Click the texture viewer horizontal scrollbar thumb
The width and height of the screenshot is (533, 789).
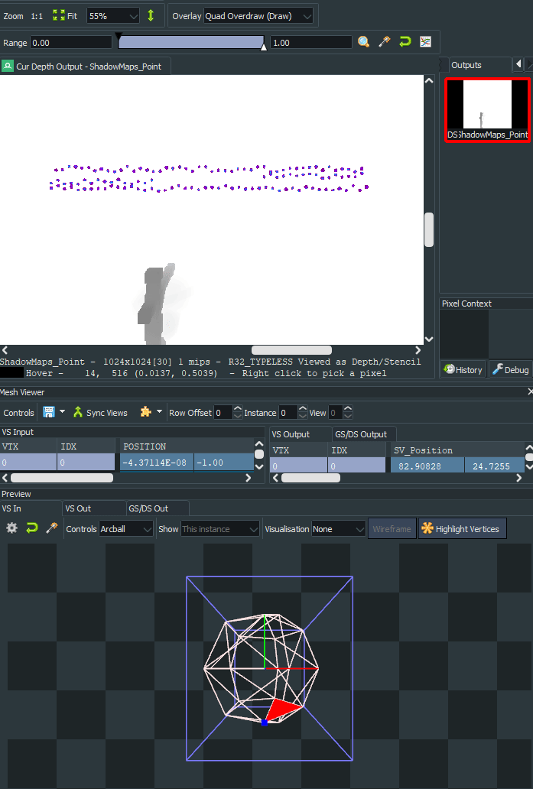tap(291, 349)
